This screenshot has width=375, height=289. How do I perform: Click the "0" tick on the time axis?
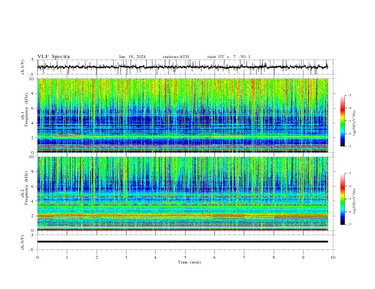[x=37, y=257]
